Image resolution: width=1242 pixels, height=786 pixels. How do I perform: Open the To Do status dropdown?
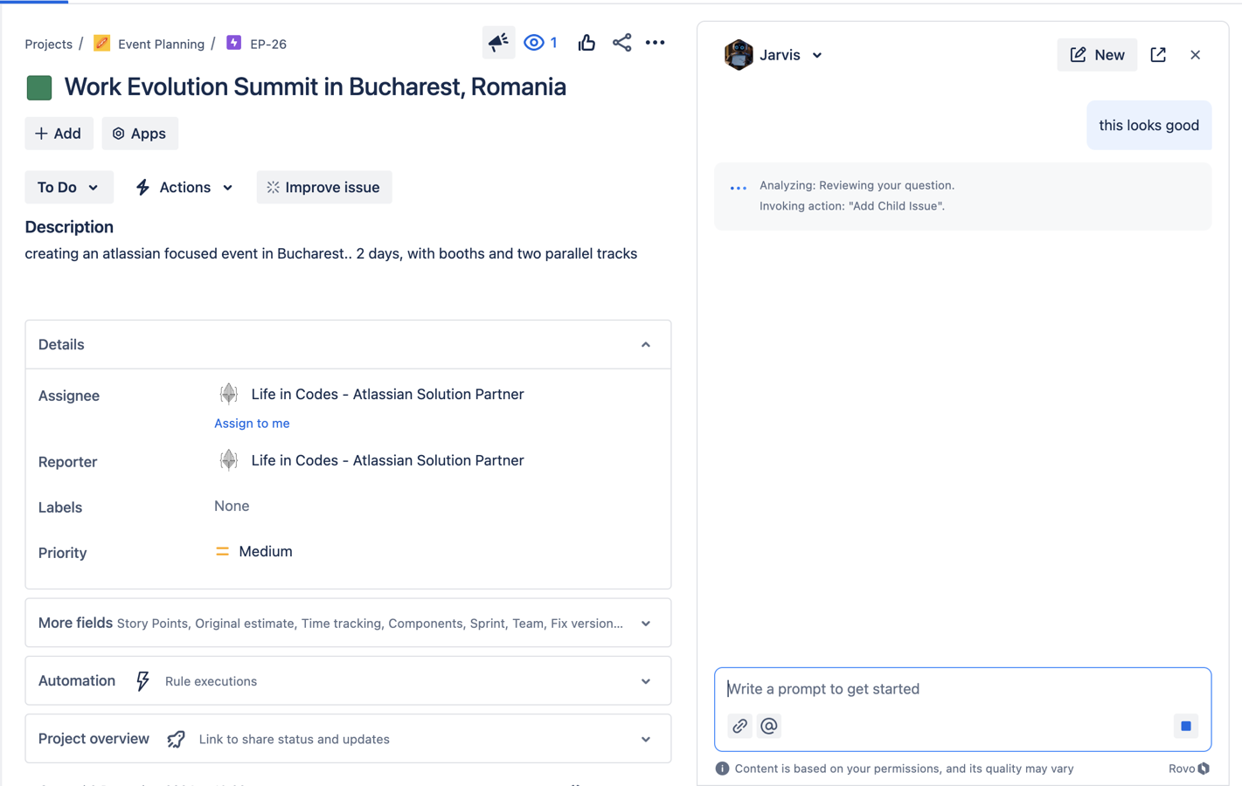(68, 187)
